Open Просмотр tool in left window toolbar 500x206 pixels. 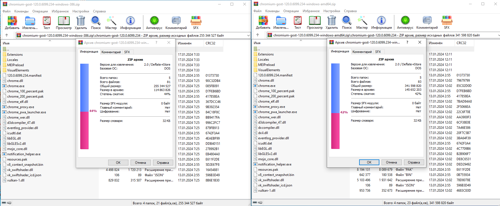[64, 23]
